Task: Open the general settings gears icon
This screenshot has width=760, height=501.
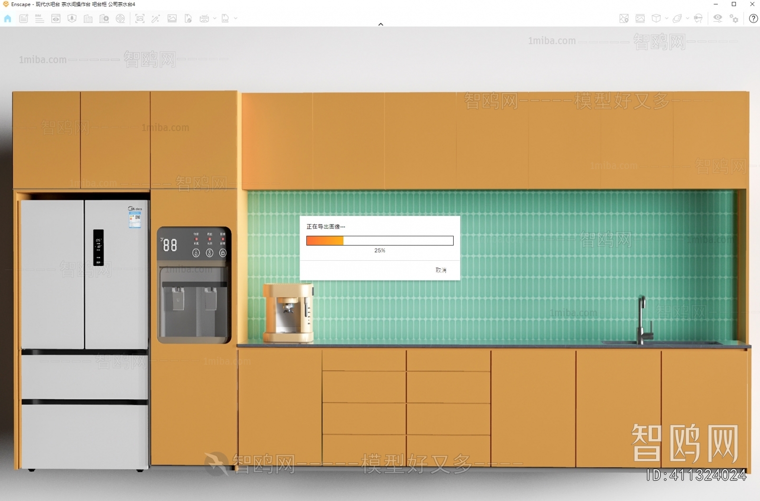Action: (734, 19)
